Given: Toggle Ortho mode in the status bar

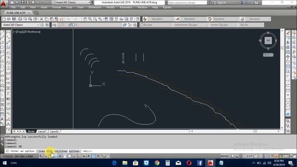Looking at the screenshot, I should [x=55, y=156].
